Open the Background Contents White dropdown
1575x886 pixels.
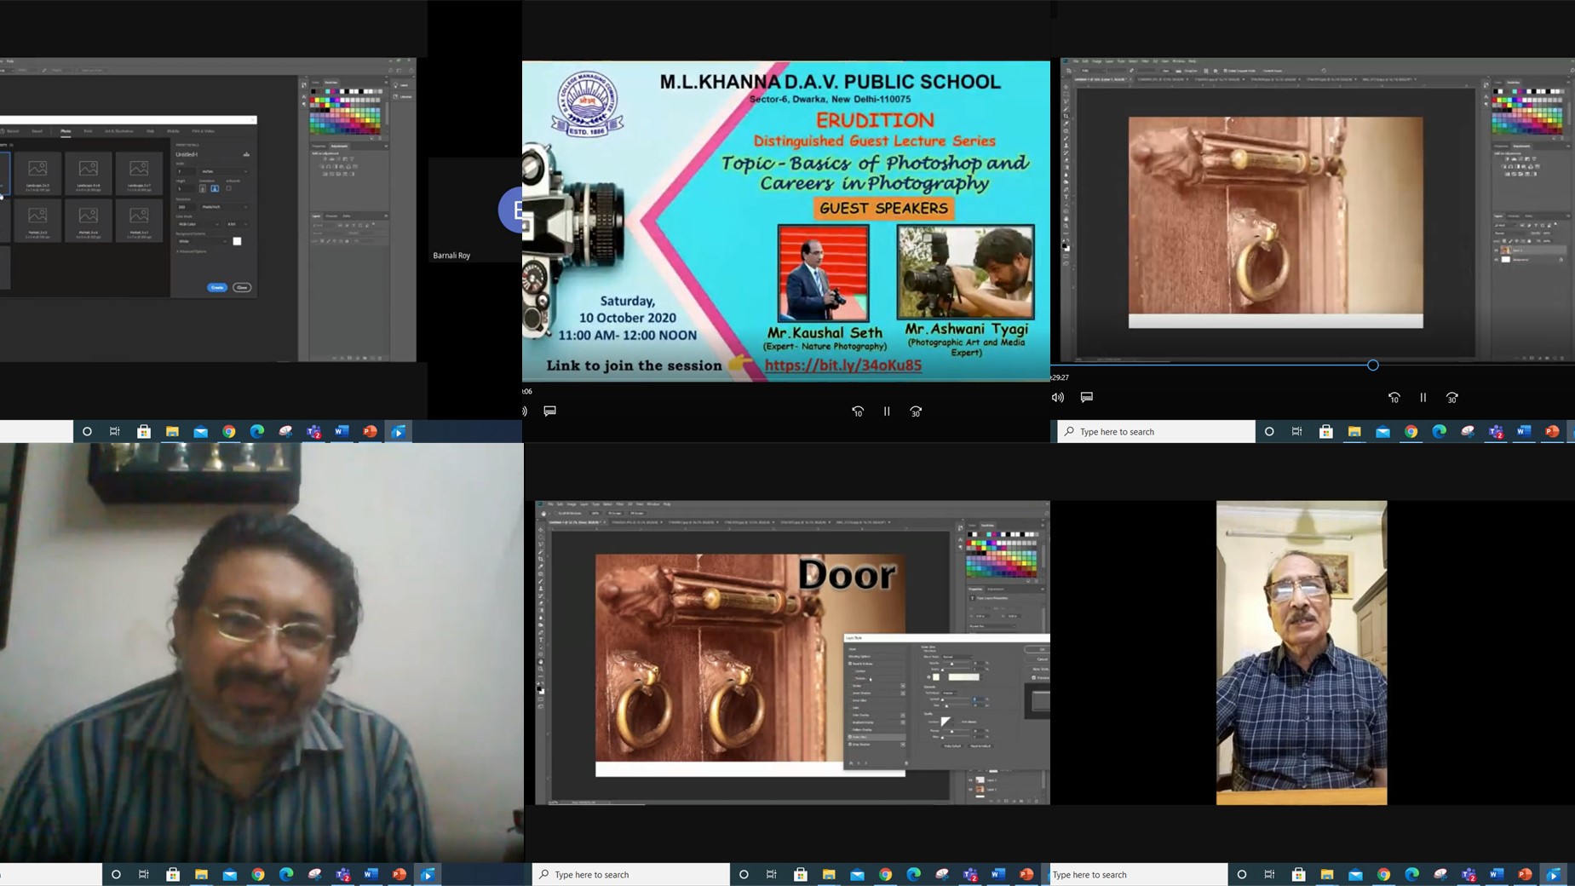click(203, 241)
